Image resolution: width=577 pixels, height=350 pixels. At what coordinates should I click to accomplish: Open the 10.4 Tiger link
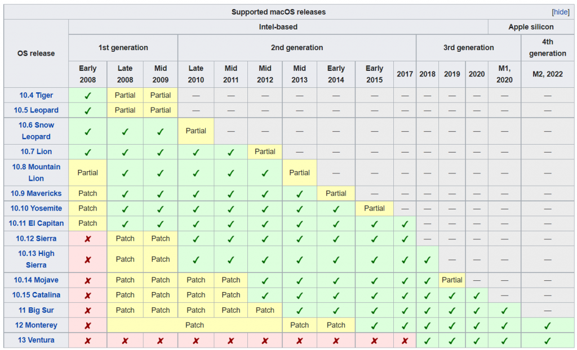[x=36, y=95]
